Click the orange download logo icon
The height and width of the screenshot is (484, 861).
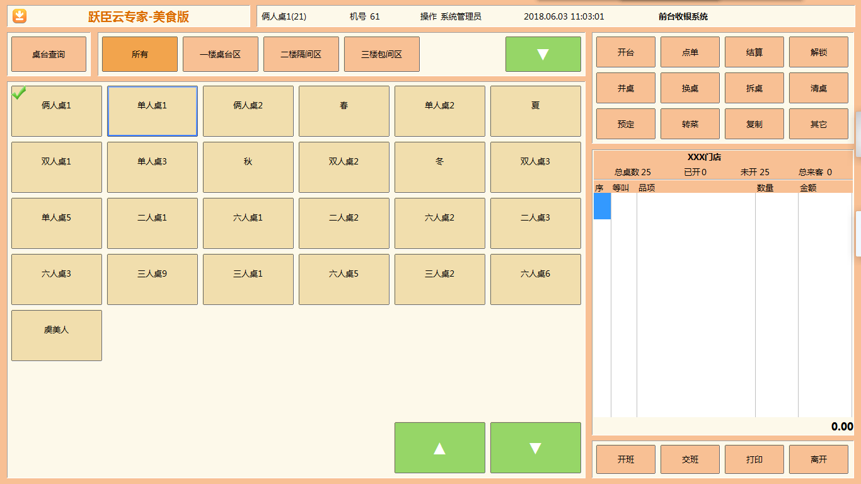point(20,16)
